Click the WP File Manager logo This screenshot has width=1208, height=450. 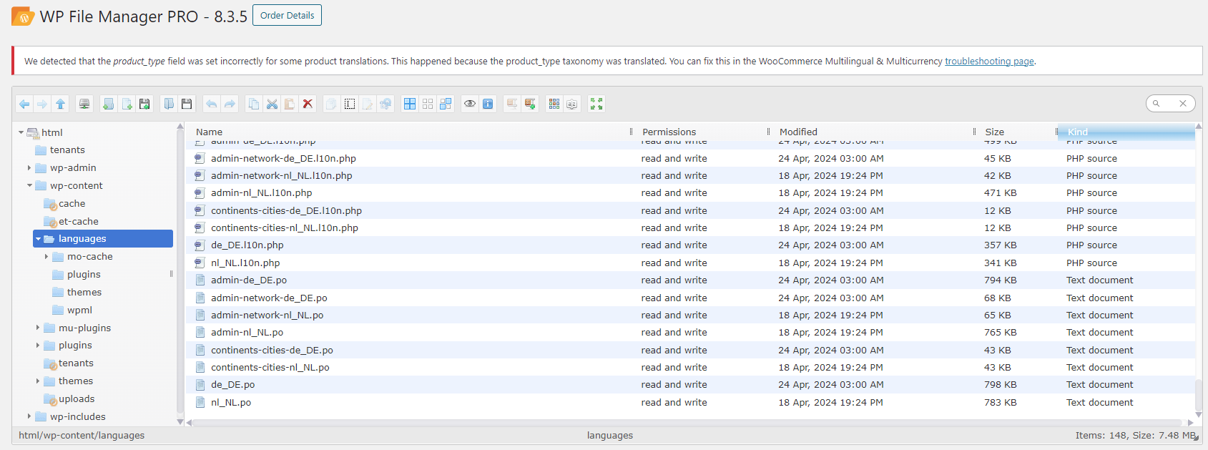23,16
